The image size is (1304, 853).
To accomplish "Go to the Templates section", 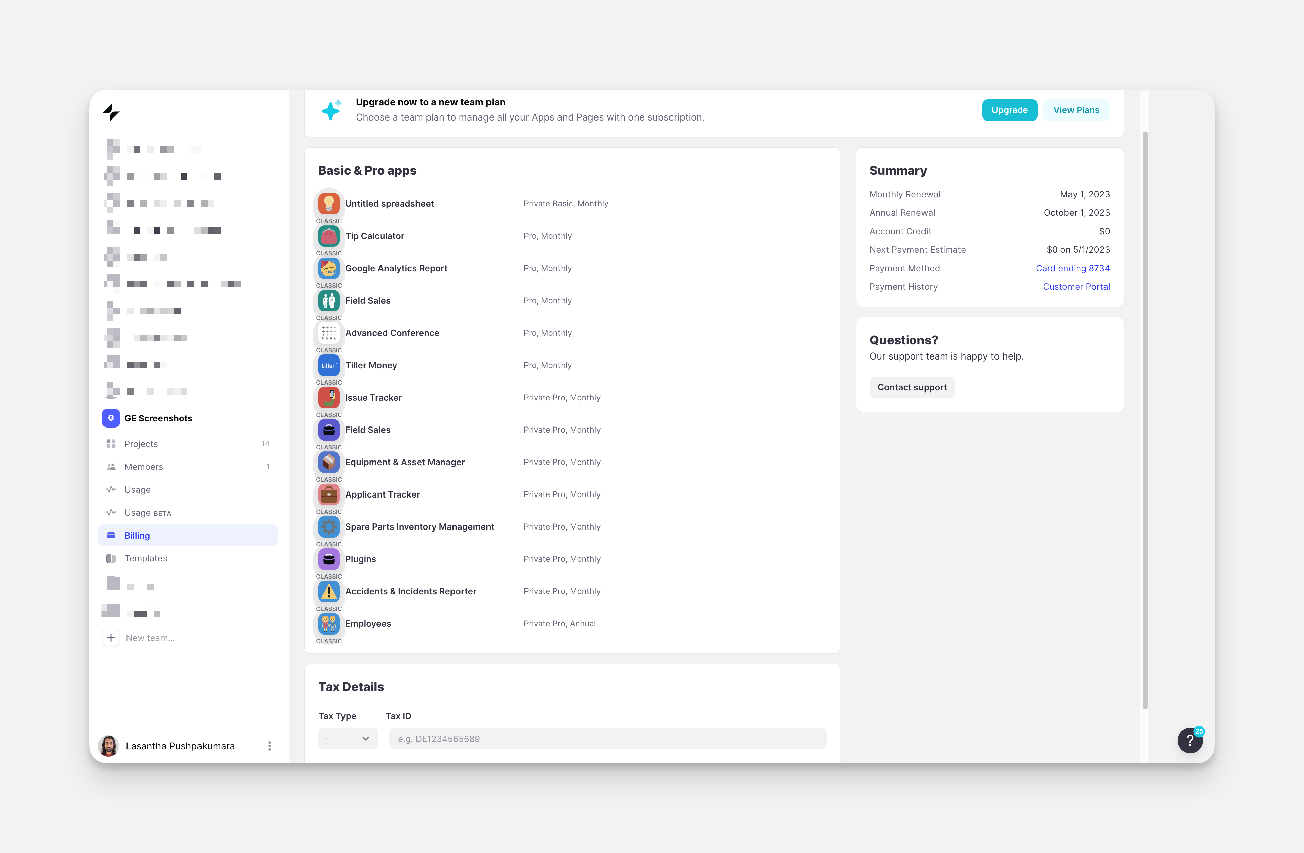I will (x=146, y=558).
